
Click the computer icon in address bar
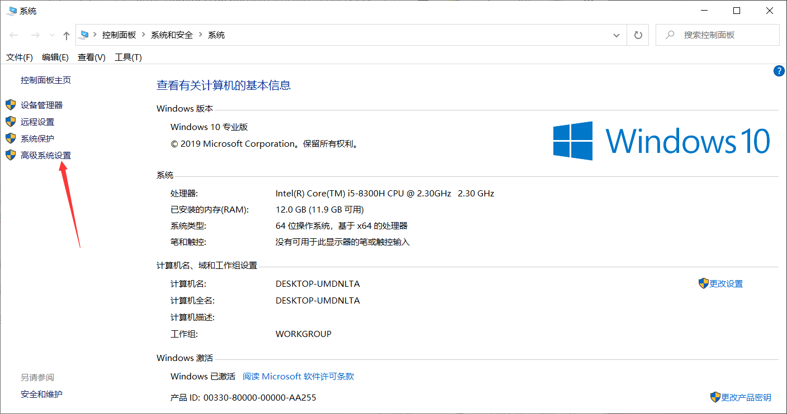(84, 35)
